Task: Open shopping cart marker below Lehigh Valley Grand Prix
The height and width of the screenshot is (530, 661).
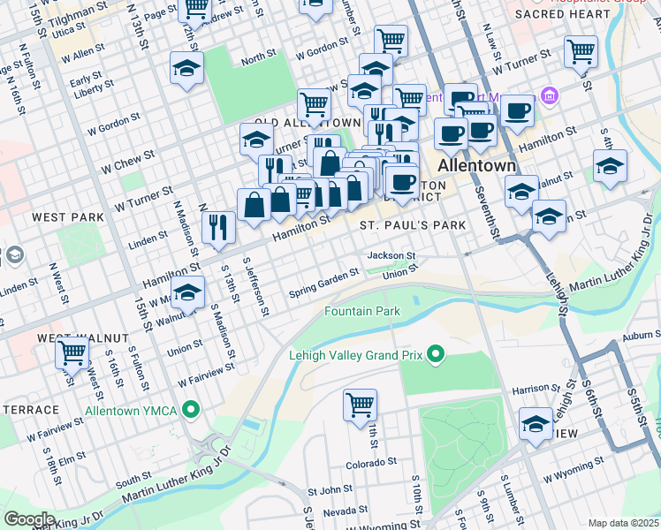Action: click(360, 406)
